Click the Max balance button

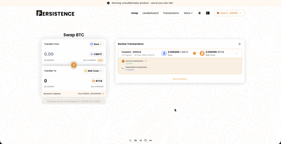(x=100, y=60)
